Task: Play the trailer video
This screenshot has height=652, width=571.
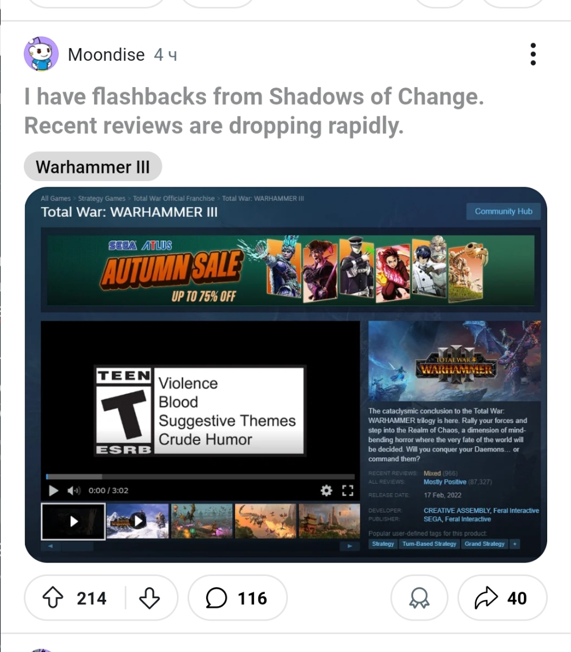Action: tap(53, 491)
